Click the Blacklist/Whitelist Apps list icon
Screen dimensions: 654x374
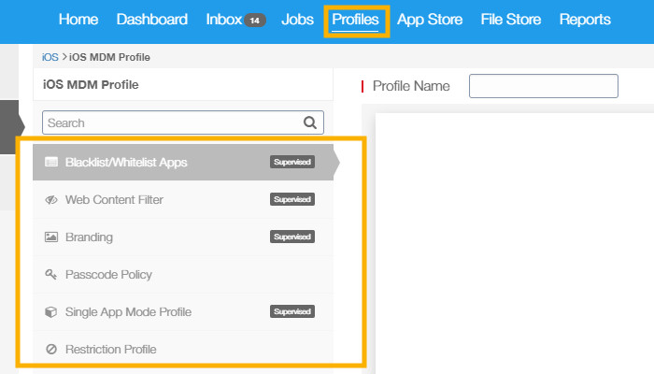51,162
